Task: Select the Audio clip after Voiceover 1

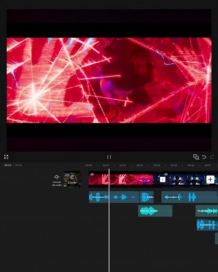Action: (147, 197)
